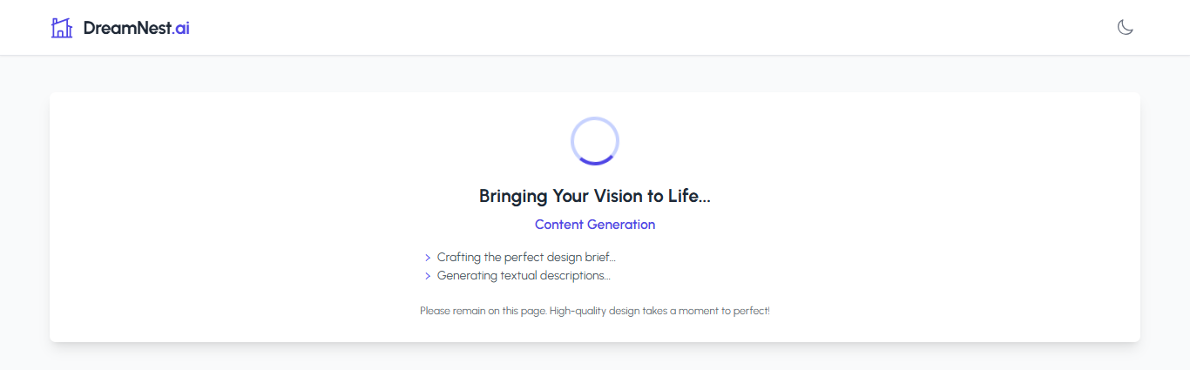Click the gray page background below the card
This screenshot has width=1190, height=370.
(595, 357)
